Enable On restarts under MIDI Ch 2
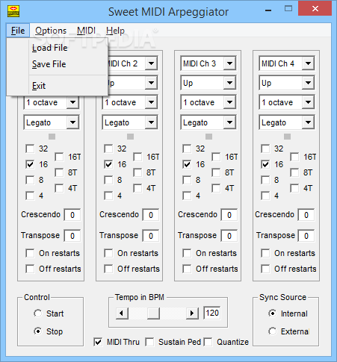 tap(108, 253)
